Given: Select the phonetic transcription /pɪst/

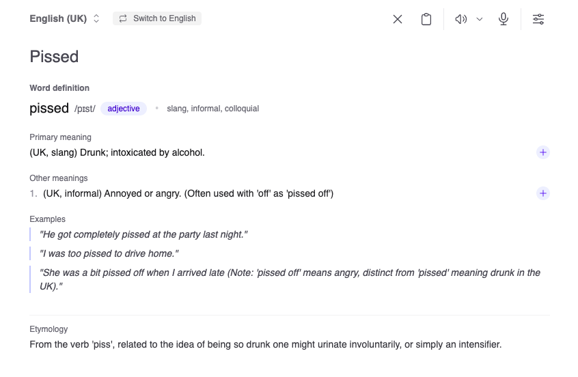Looking at the screenshot, I should (x=85, y=109).
